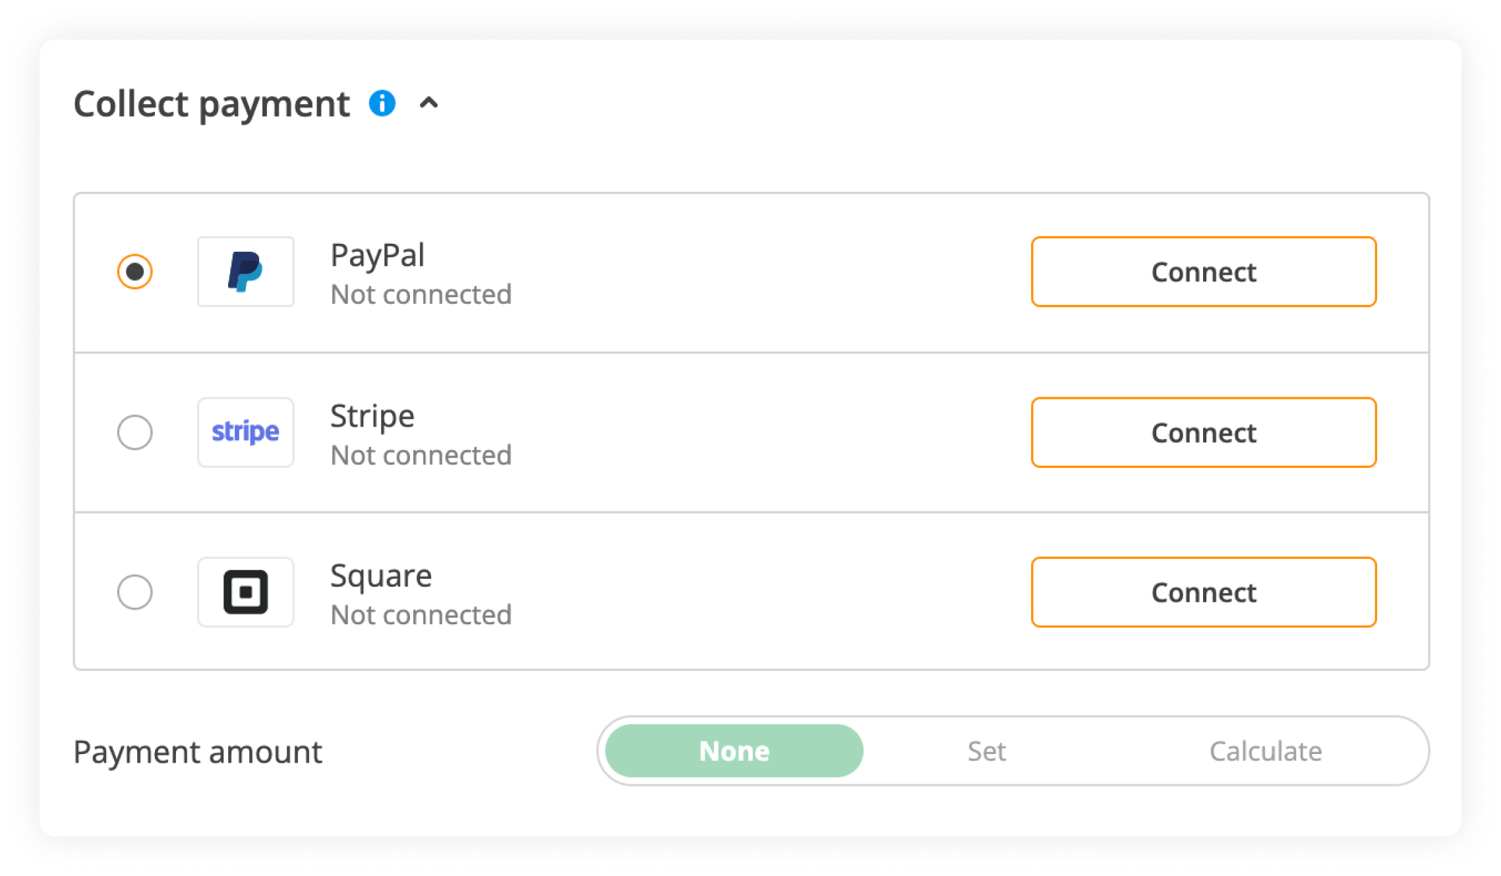Open the Collect payment info tooltip
Image resolution: width=1501 pixels, height=876 pixels.
coord(381,103)
